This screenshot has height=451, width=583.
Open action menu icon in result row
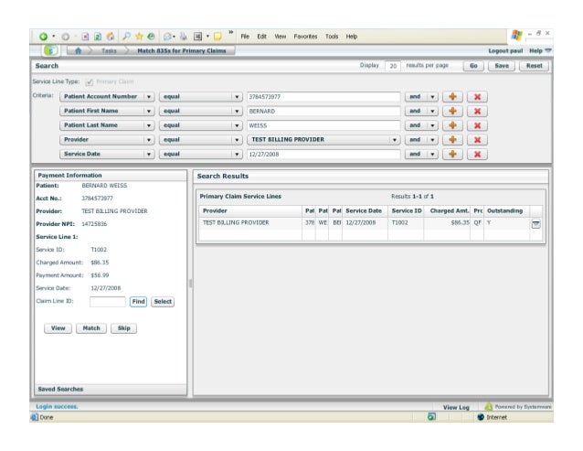[x=535, y=223]
